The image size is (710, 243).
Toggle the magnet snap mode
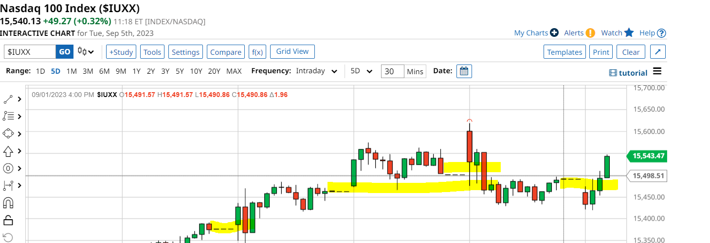click(x=8, y=203)
